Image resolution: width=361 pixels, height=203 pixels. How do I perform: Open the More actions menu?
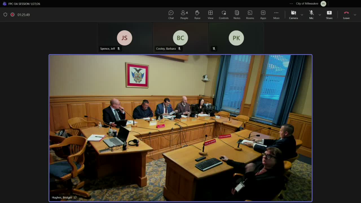pyautogui.click(x=276, y=15)
